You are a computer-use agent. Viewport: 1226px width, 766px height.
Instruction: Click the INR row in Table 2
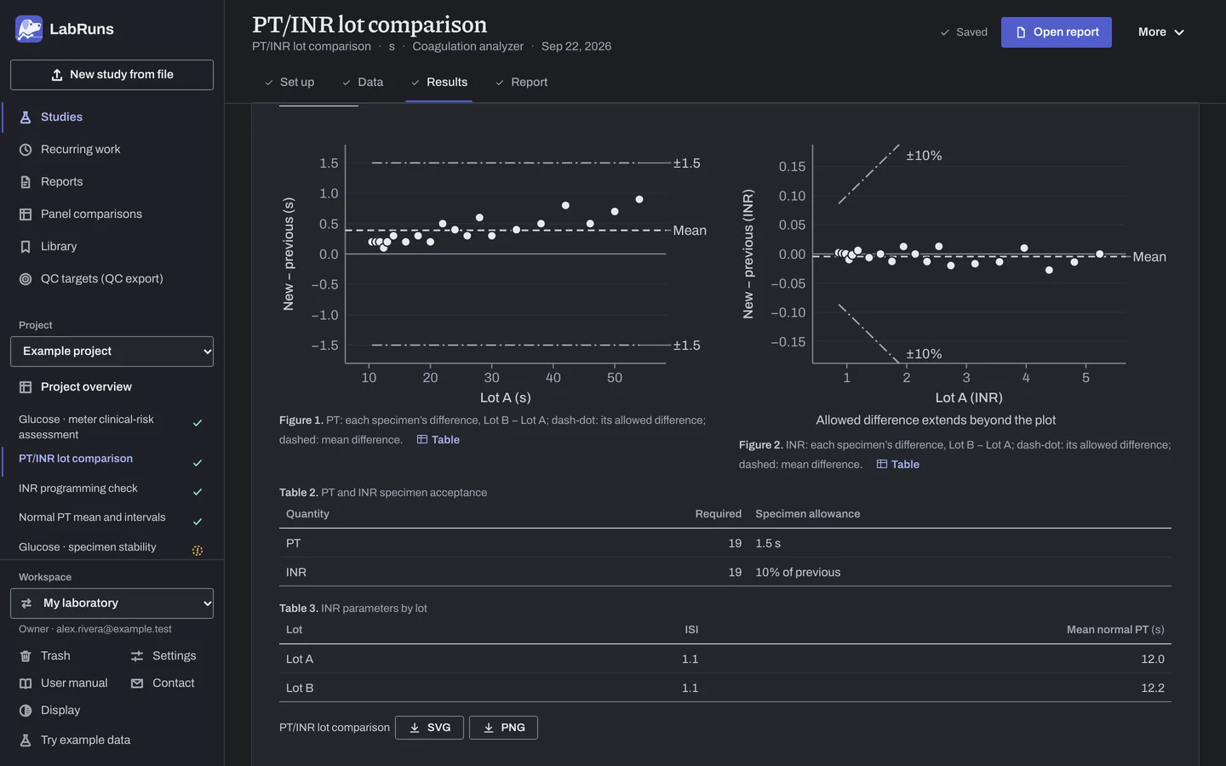pyautogui.click(x=725, y=573)
